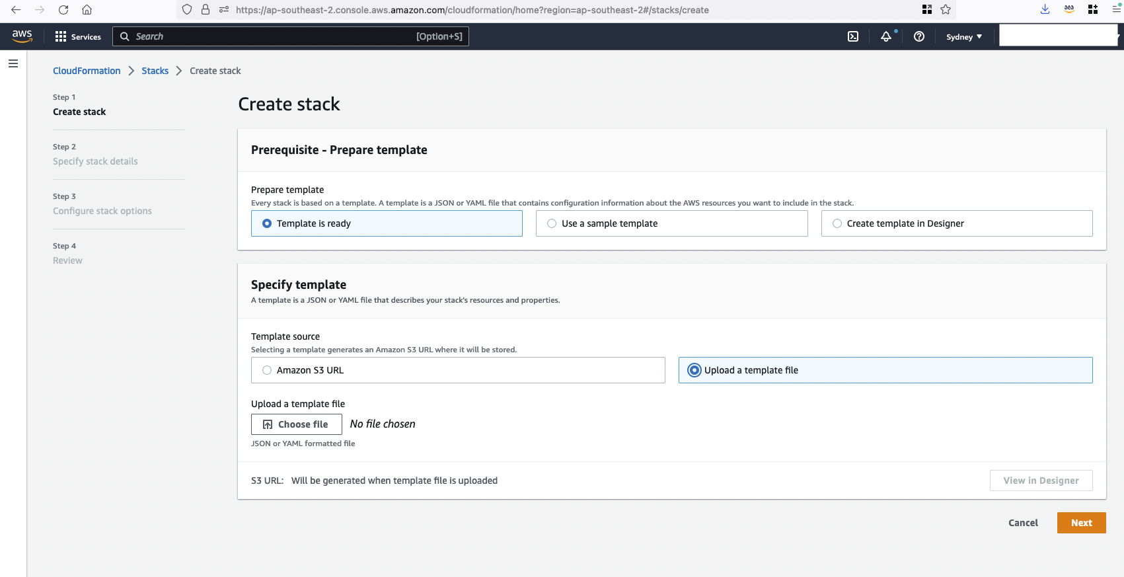Reload the page using the refresh icon
This screenshot has height=577, width=1124.
click(x=63, y=10)
